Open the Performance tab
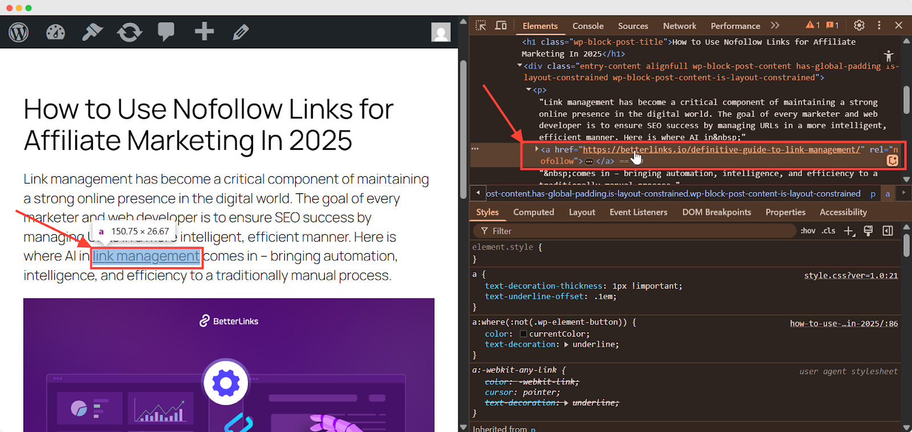This screenshot has width=912, height=432. point(735,26)
